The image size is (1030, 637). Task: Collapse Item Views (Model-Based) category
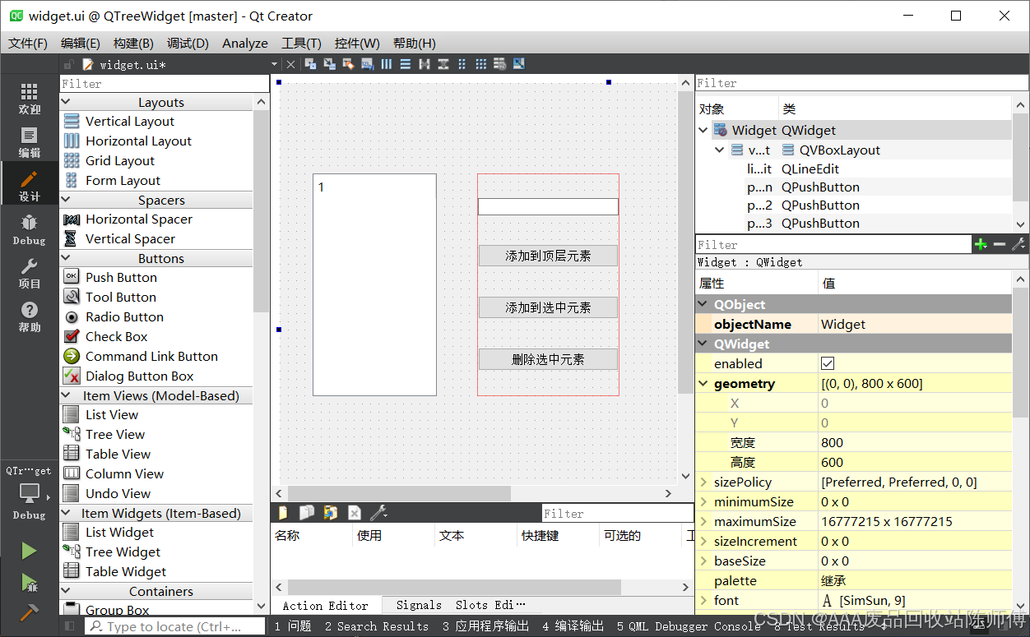(x=66, y=395)
